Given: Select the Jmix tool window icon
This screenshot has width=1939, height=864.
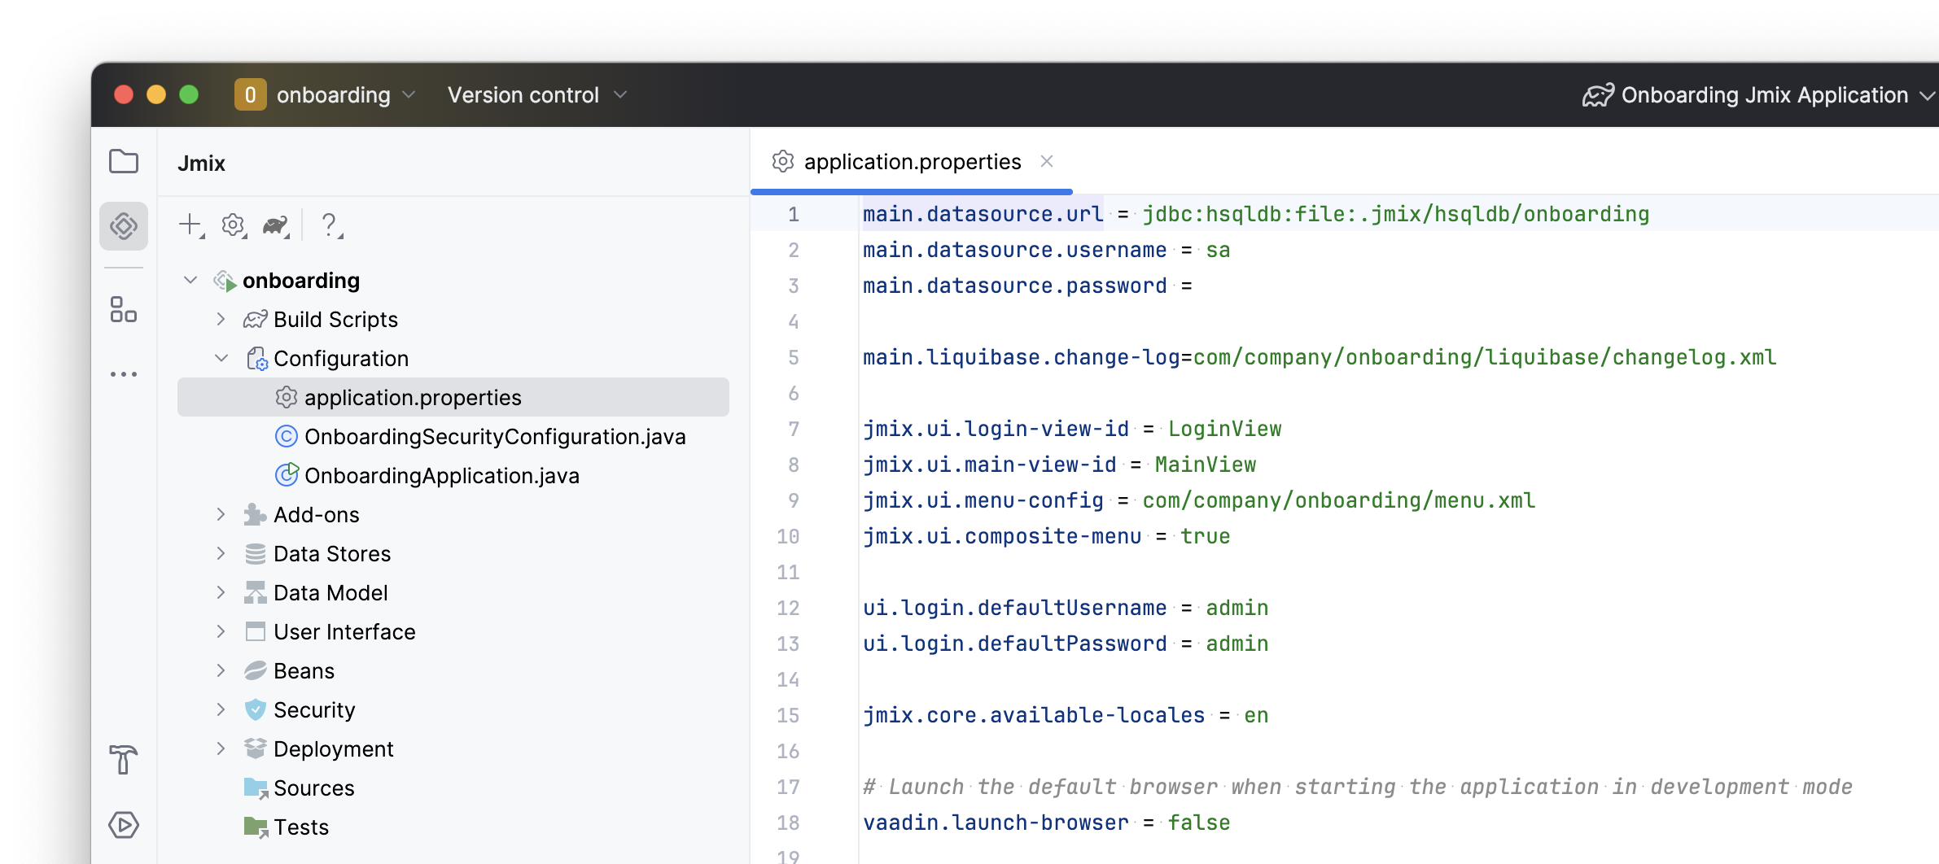Looking at the screenshot, I should click(x=124, y=225).
